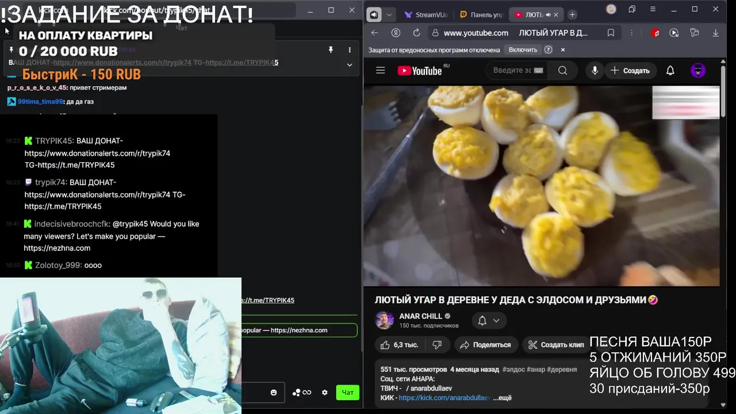Image resolution: width=736 pixels, height=414 pixels.
Task: Open the YouTube guide hamburger menu
Action: pyautogui.click(x=380, y=70)
